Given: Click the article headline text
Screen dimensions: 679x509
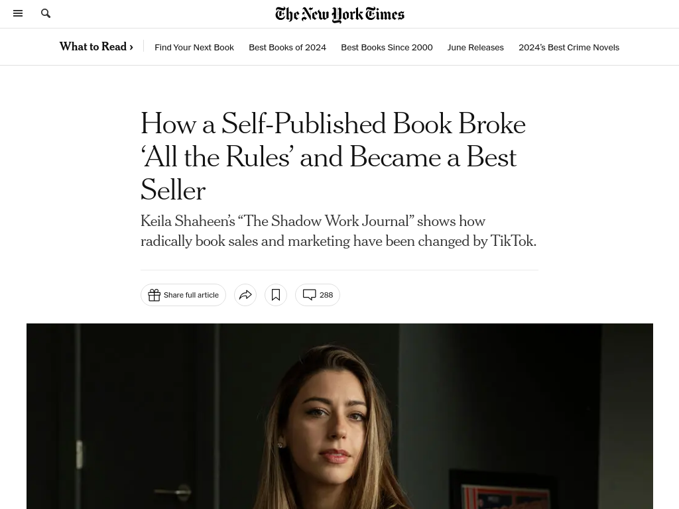Looking at the screenshot, I should pyautogui.click(x=334, y=156).
